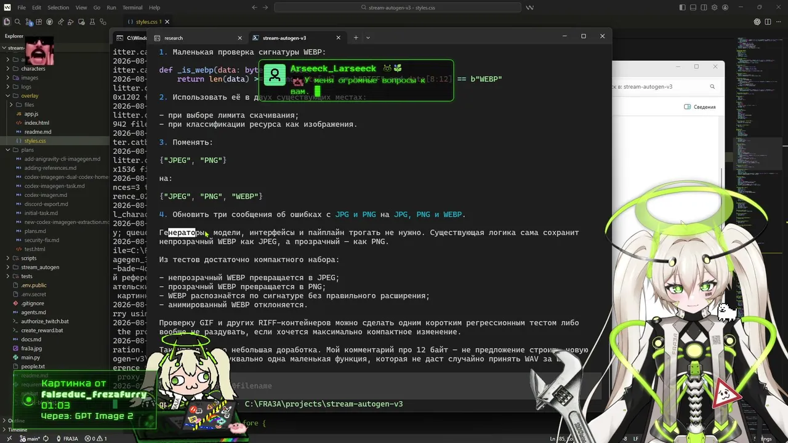Go back with the navigation arrow

pos(255,7)
